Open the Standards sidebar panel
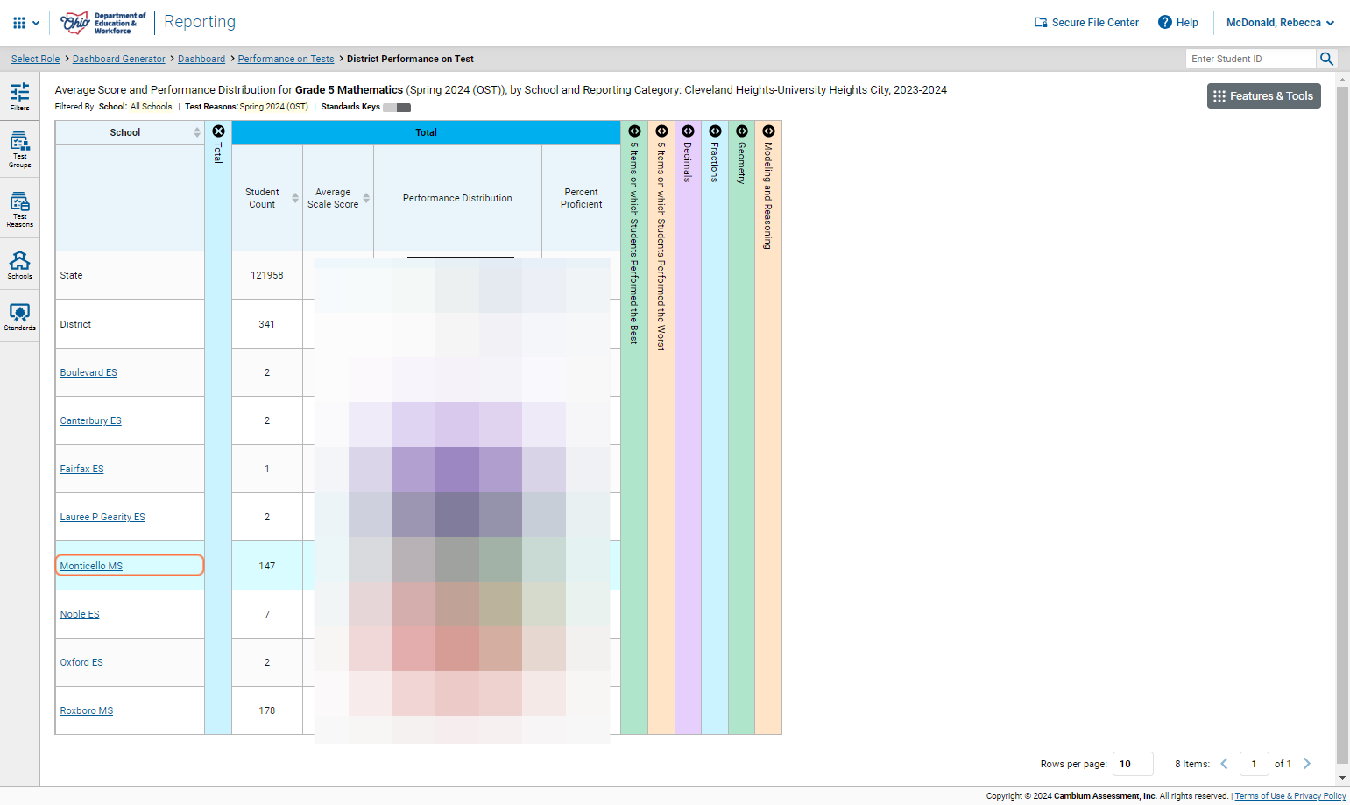This screenshot has width=1350, height=805. (19, 317)
